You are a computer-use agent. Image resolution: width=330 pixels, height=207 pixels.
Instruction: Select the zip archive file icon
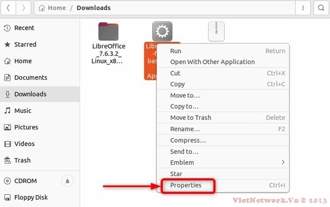pos(216,31)
